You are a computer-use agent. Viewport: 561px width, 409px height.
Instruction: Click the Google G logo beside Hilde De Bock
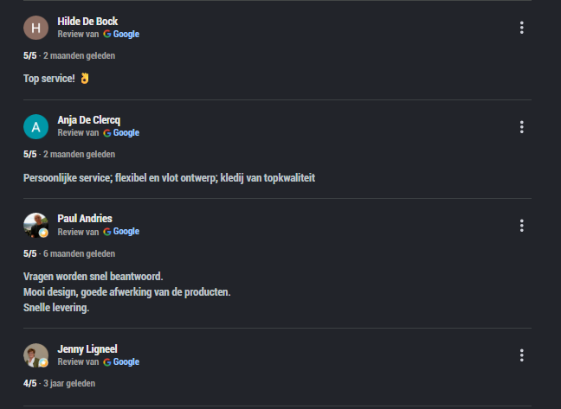107,34
